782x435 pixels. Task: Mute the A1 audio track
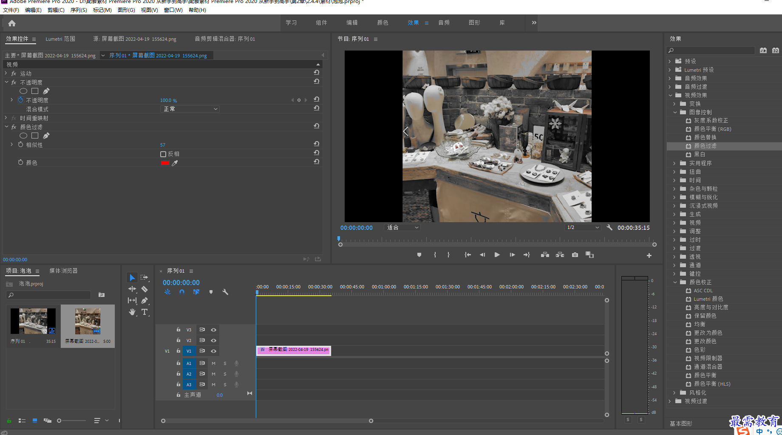pos(213,363)
